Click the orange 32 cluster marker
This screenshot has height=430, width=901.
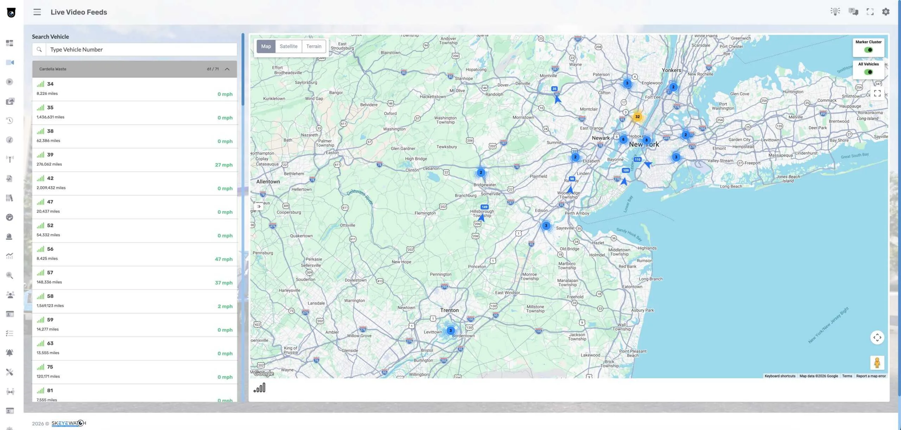(x=637, y=117)
